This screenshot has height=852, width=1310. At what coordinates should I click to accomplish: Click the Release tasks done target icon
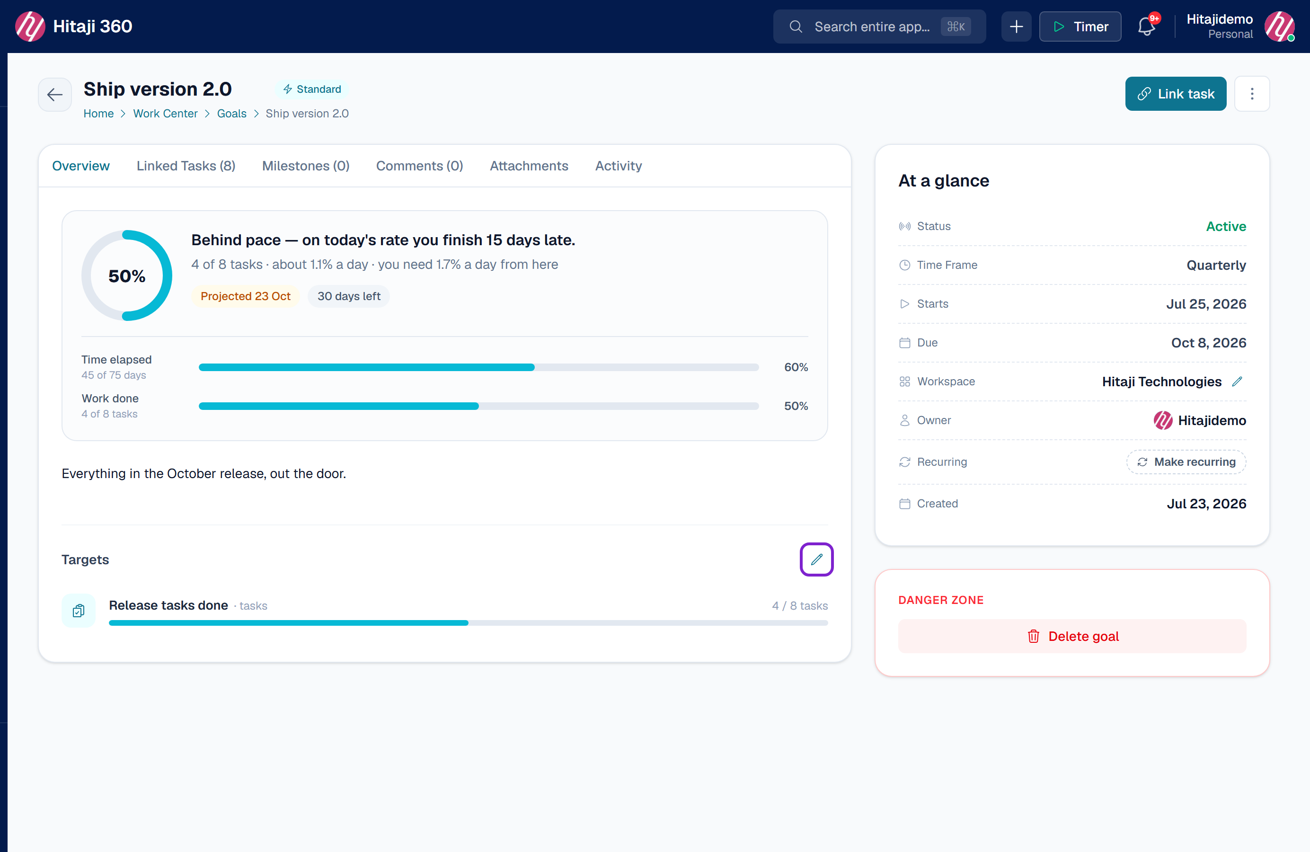pos(79,611)
